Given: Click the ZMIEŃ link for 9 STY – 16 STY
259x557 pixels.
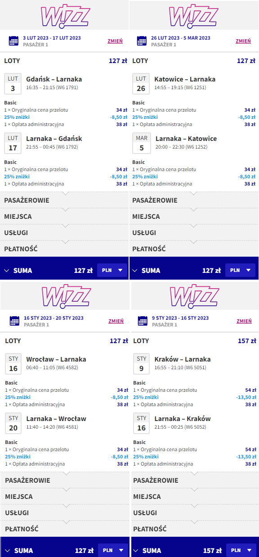Looking at the screenshot, I should 244,321.
